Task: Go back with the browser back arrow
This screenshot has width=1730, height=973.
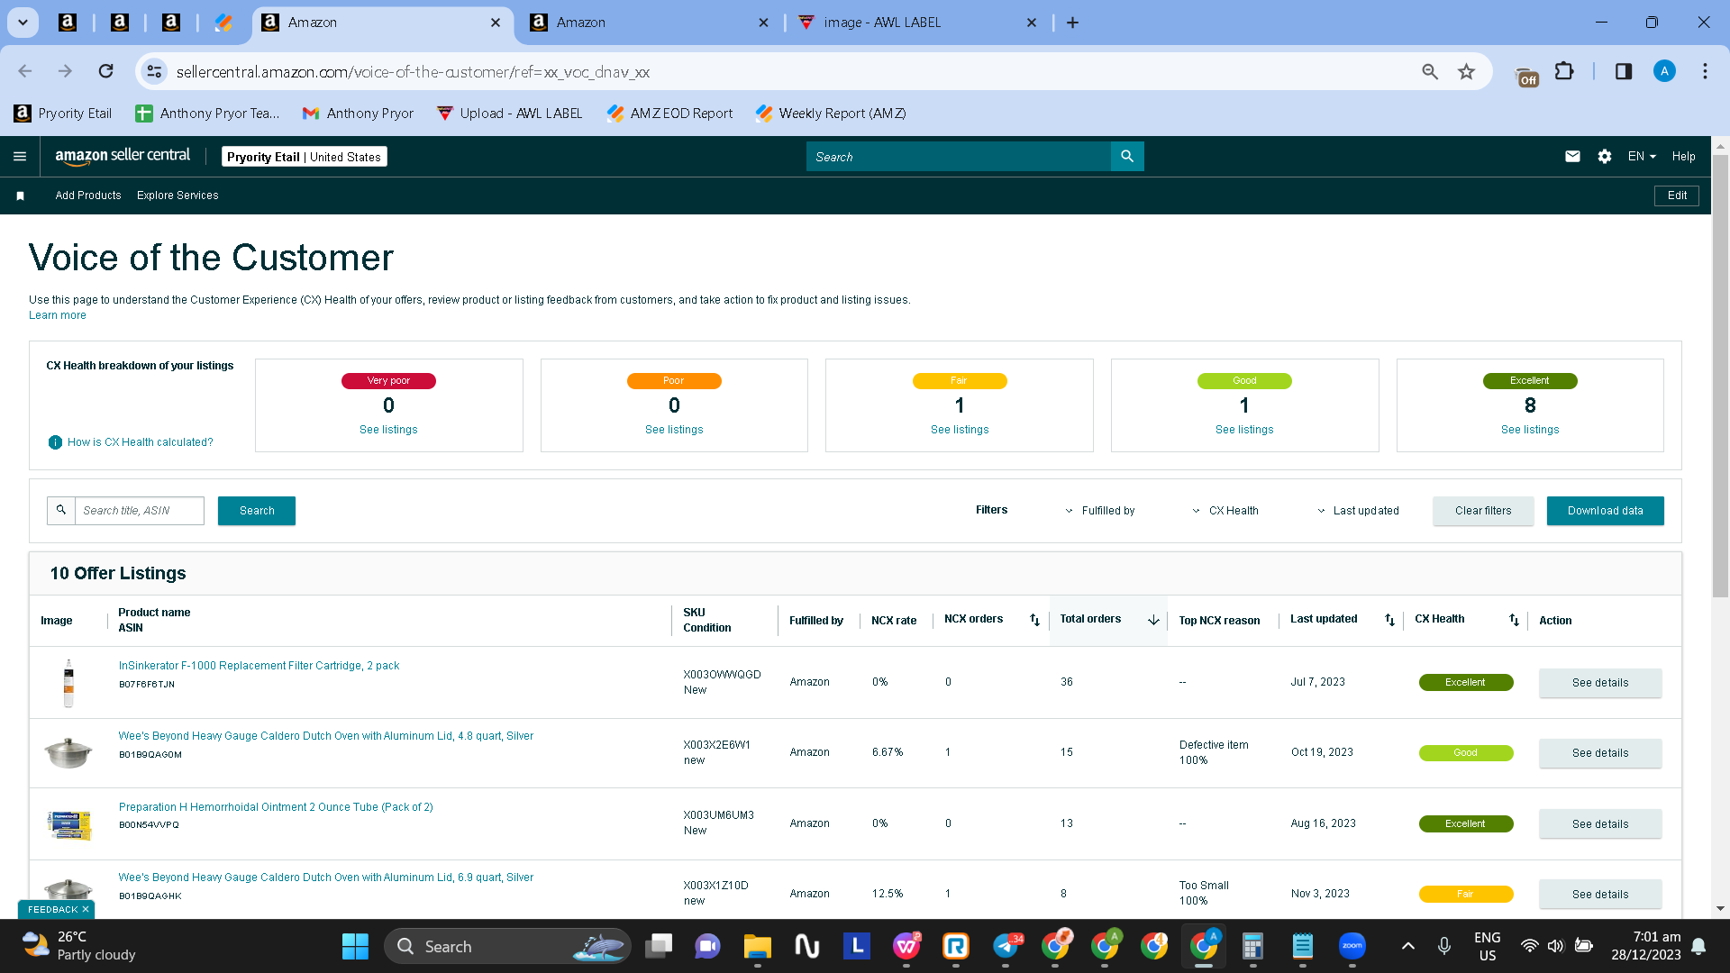Action: tap(25, 71)
